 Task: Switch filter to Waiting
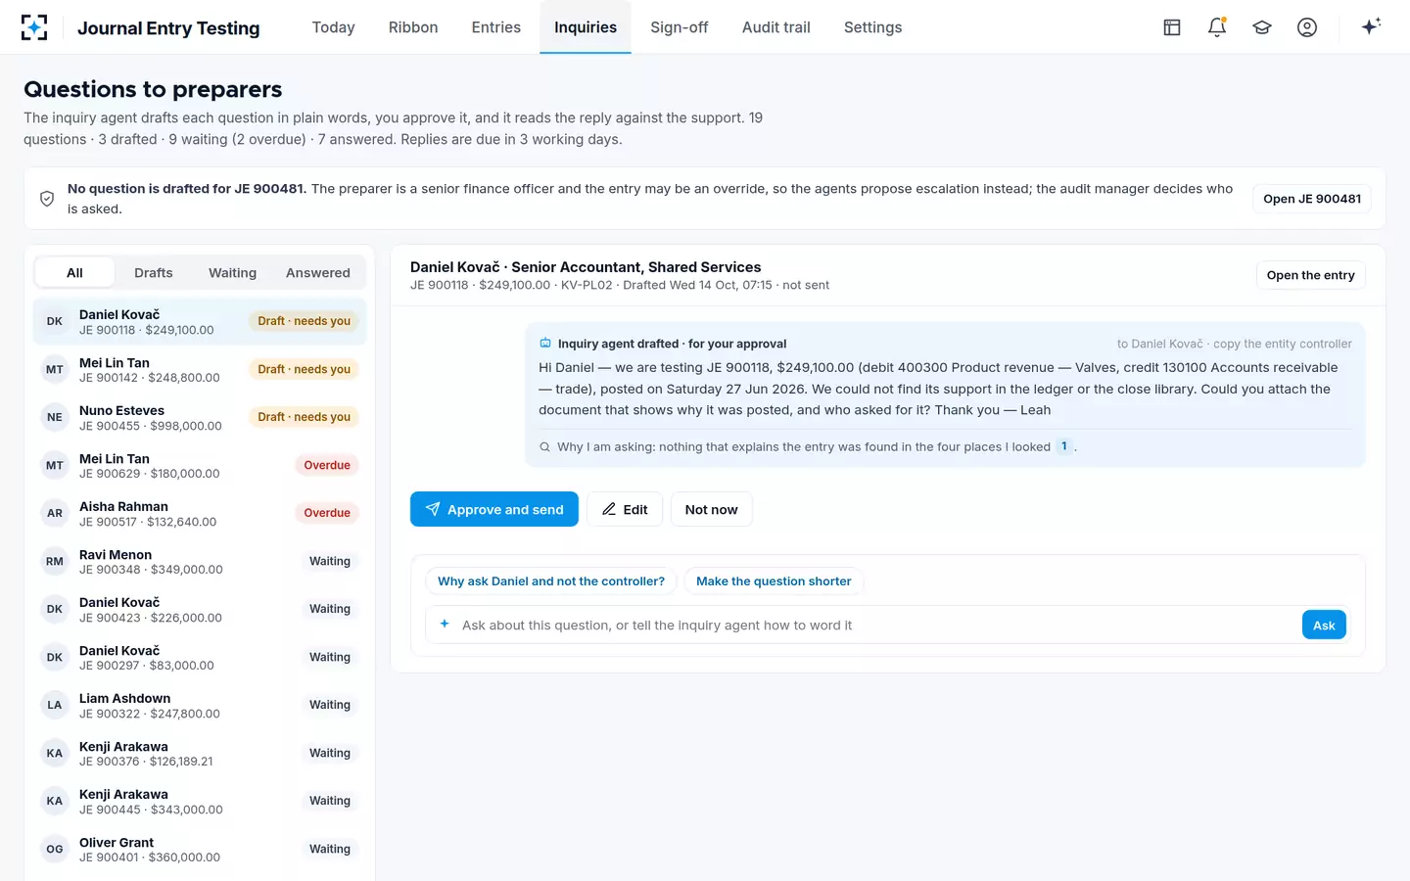tap(232, 273)
